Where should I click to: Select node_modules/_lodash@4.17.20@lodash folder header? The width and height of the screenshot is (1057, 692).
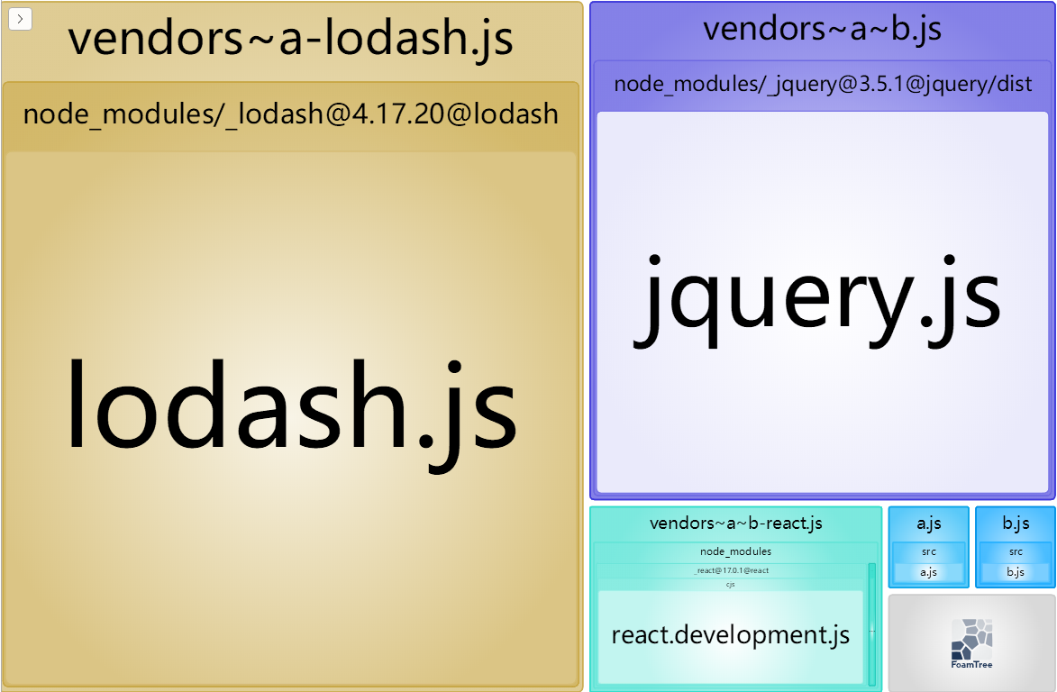point(290,114)
